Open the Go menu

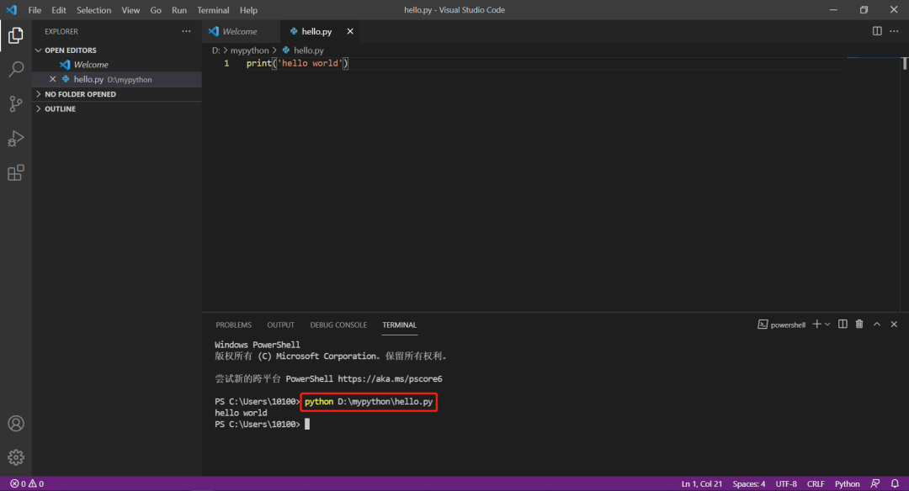[x=156, y=10]
